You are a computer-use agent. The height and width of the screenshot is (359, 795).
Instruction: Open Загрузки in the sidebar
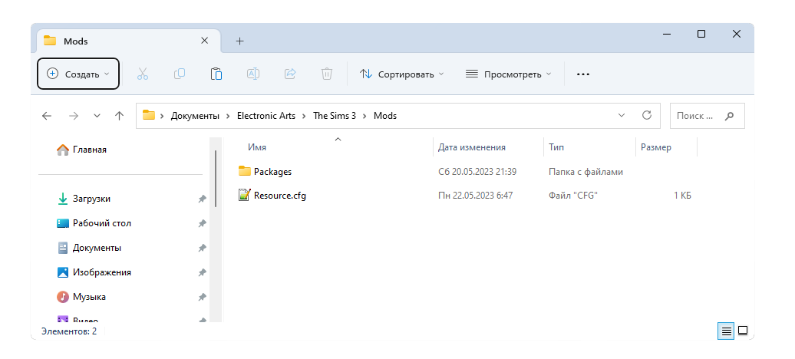click(91, 199)
